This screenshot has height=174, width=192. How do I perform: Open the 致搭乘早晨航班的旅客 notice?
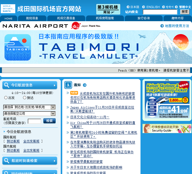tap(86, 162)
